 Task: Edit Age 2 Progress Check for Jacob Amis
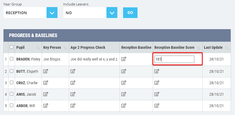coord(73,94)
